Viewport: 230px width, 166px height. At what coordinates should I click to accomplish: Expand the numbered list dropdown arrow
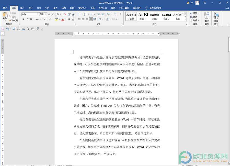[x=89, y=14]
